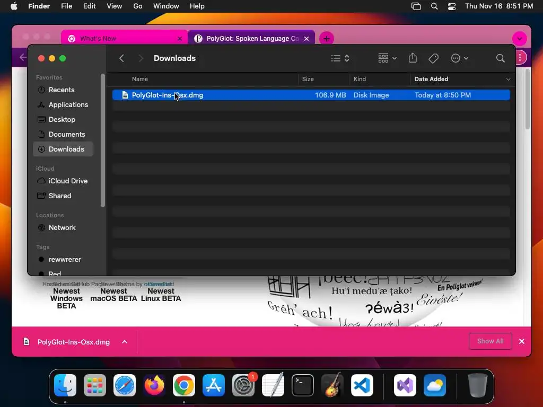
Task: Launch GarageBand from the Dock
Action: [332, 385]
